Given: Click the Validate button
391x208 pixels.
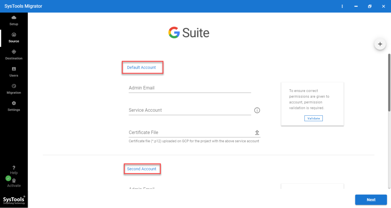Looking at the screenshot, I should (314, 118).
